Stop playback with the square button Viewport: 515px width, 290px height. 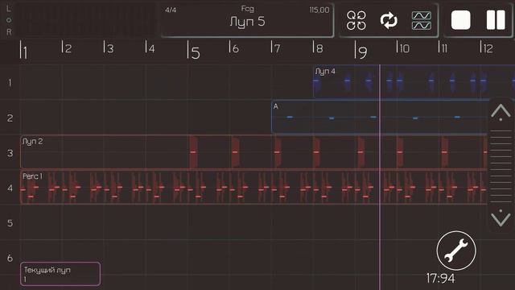pyautogui.click(x=461, y=20)
